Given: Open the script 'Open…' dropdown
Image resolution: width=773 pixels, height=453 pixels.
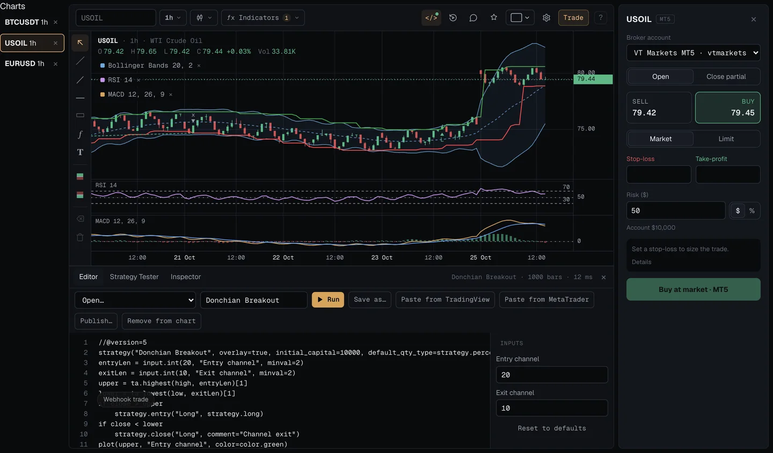Looking at the screenshot, I should click(x=135, y=300).
